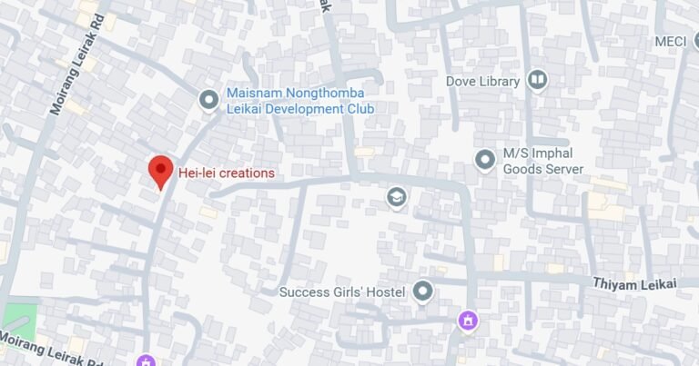Click the yellow building near M/S Imphal Goods Server

[x=605, y=205]
